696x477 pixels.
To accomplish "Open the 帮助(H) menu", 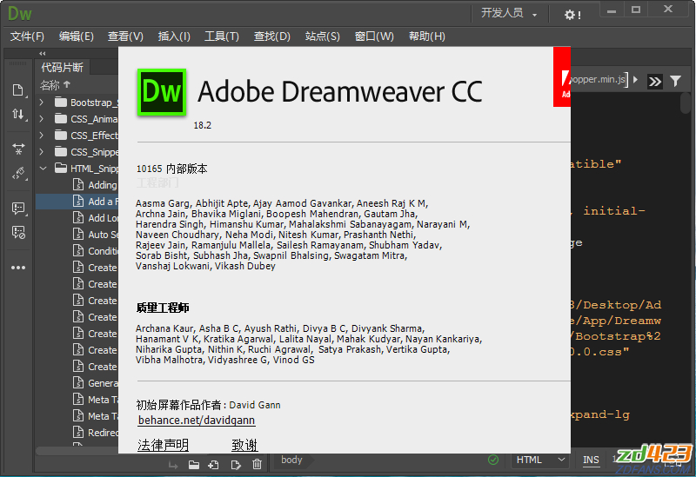I will tap(427, 36).
